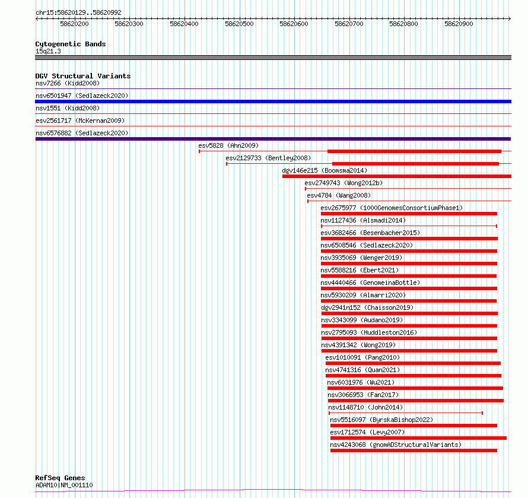Open esv2749743 (Wong2012b) variant
This screenshot has height=498, width=528.
[343, 183]
